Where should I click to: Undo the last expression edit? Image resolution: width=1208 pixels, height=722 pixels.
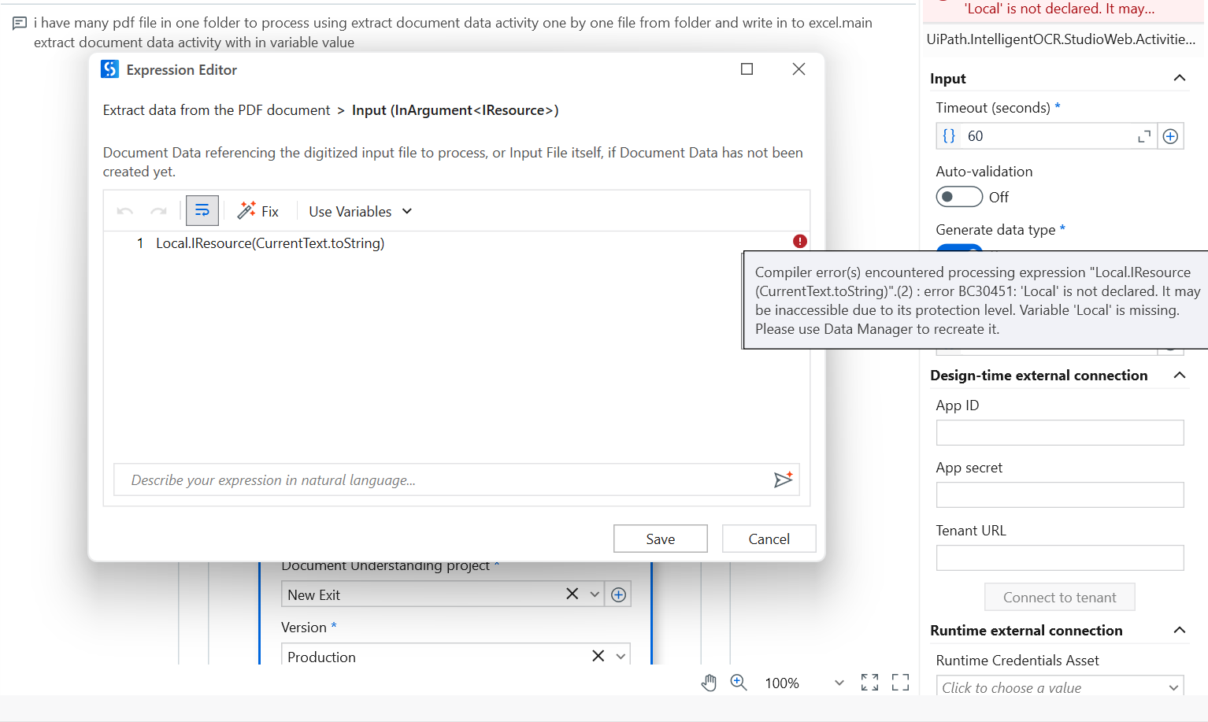(124, 211)
